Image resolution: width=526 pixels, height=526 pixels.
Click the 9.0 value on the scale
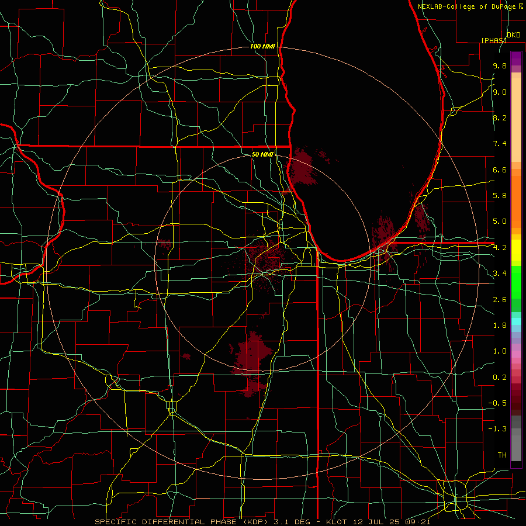coord(500,92)
